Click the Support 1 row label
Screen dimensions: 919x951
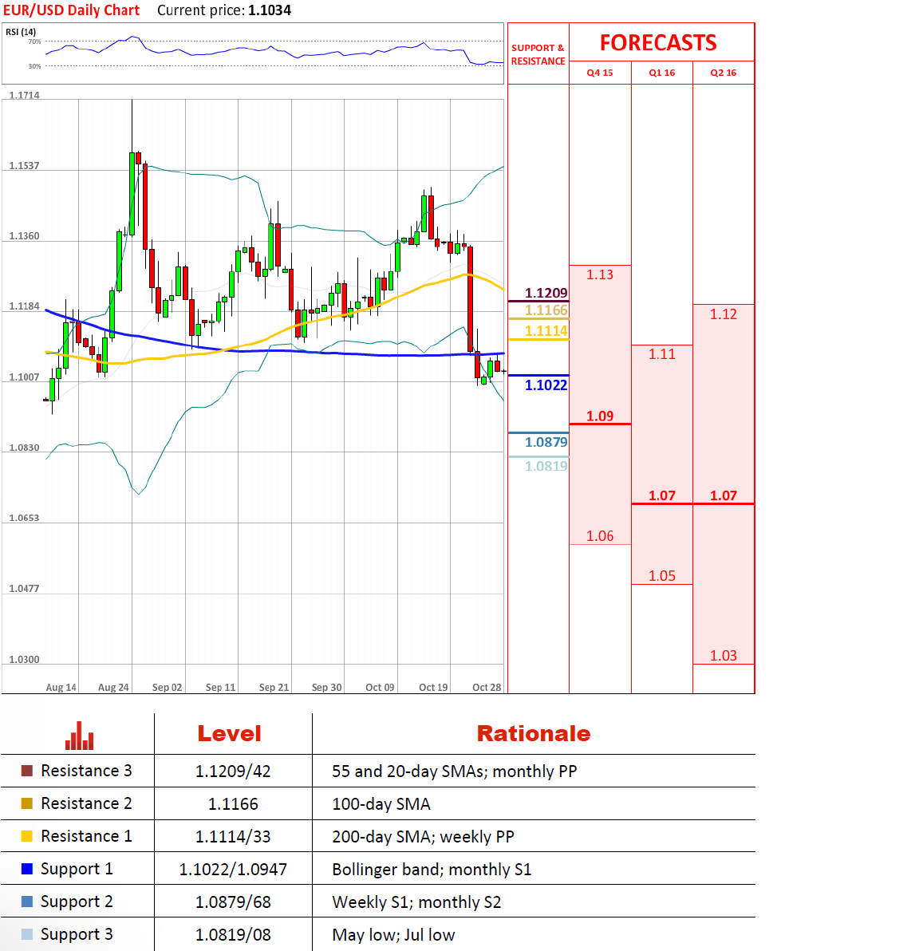(77, 869)
